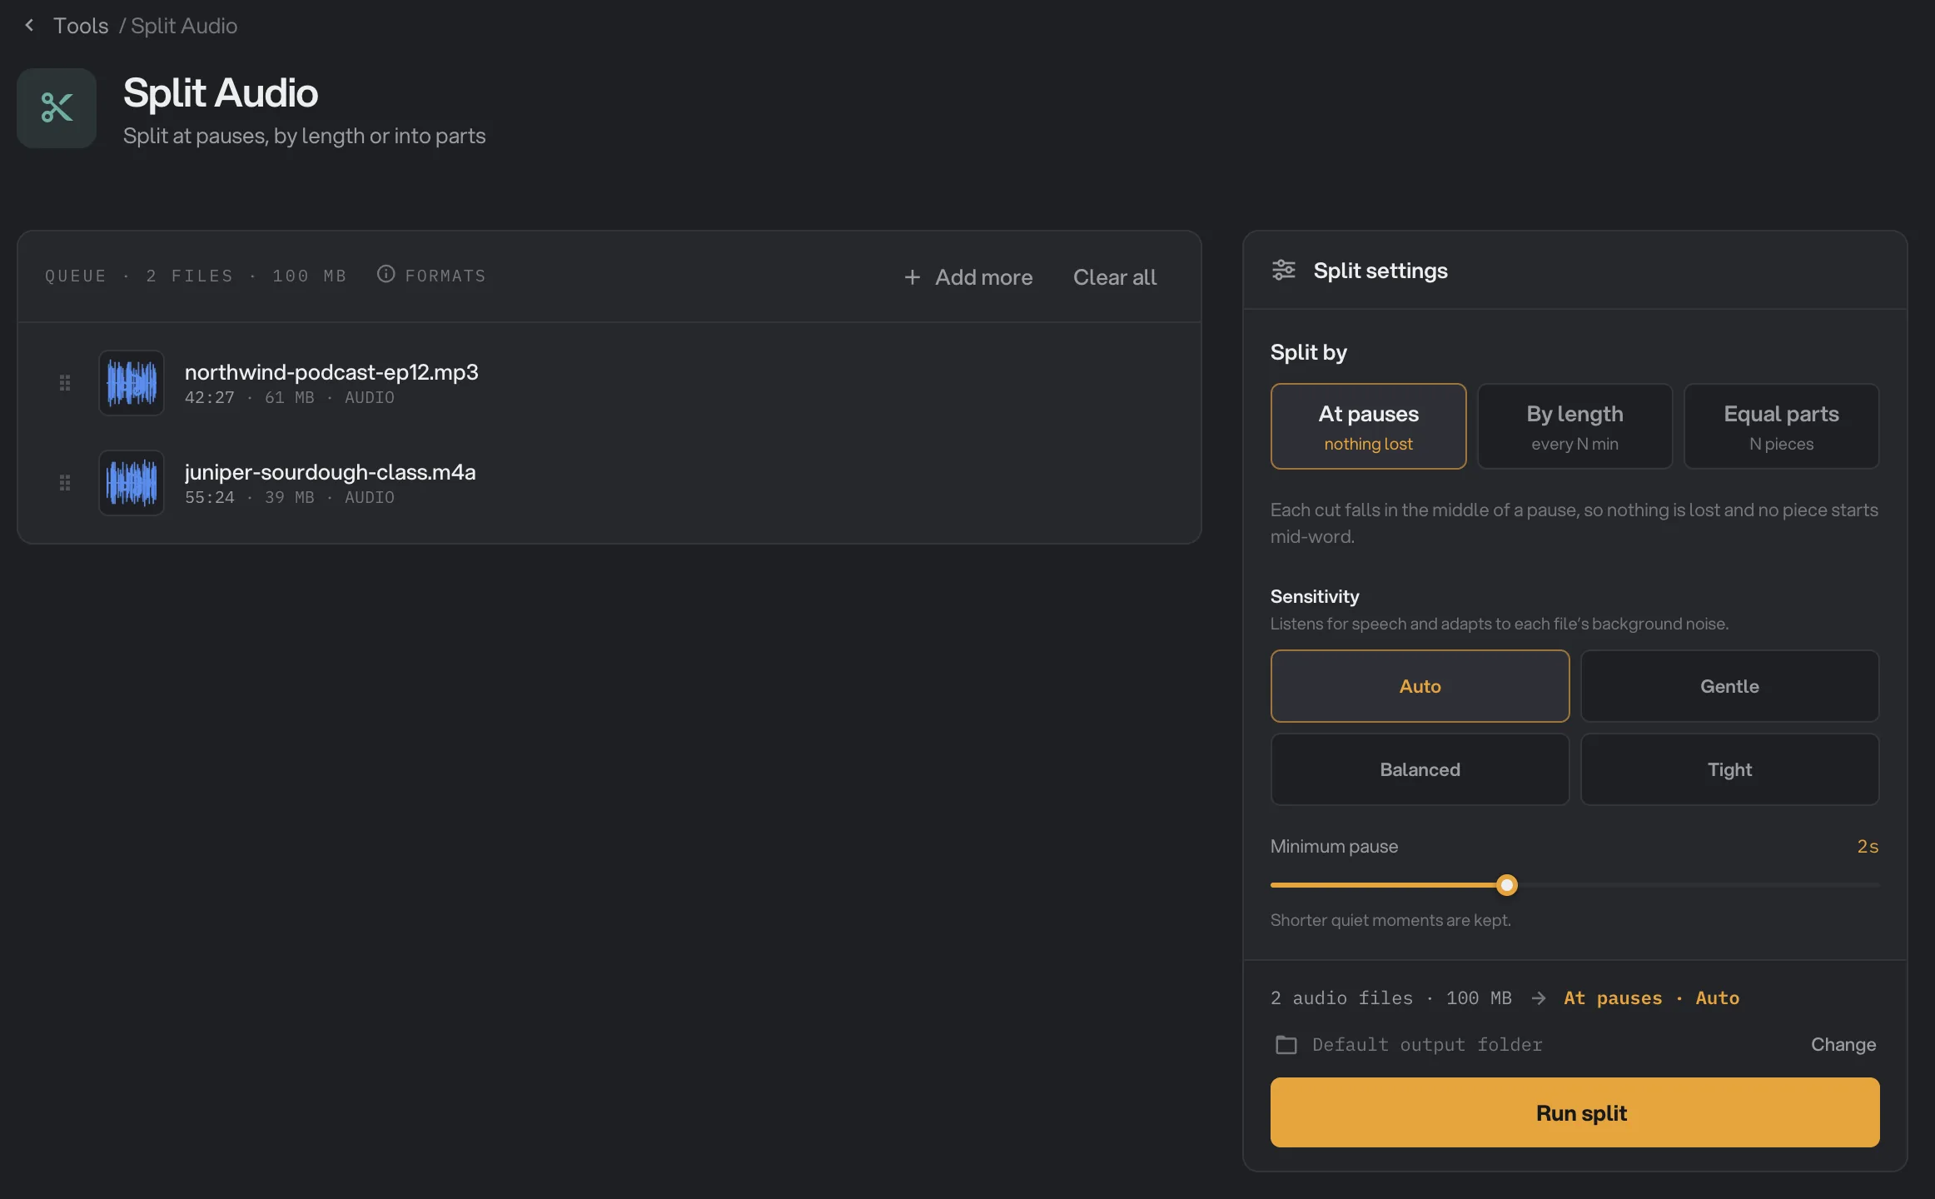Start processing with Run split
1935x1199 pixels.
1574,1112
